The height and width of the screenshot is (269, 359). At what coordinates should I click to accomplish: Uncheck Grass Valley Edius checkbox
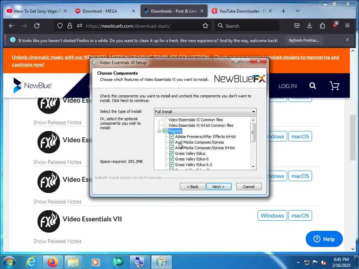pyautogui.click(x=171, y=153)
